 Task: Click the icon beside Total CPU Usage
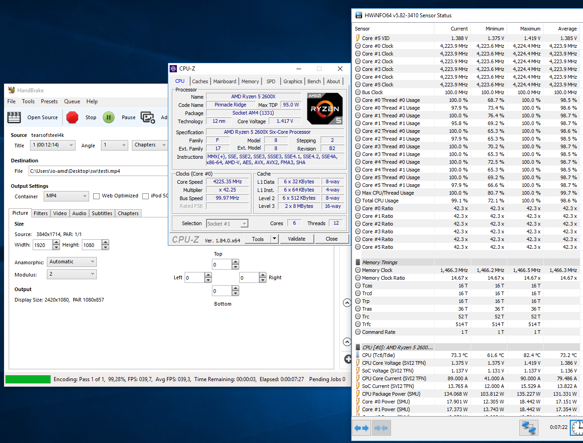coord(358,201)
